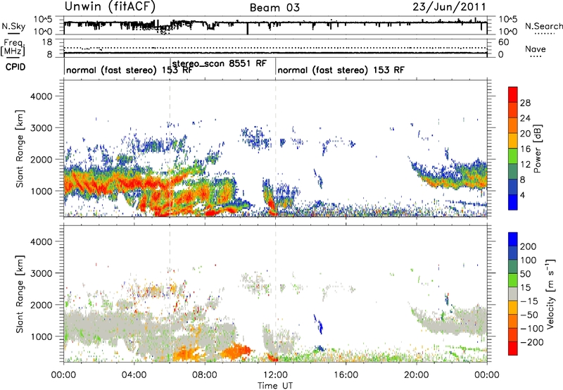Click the "Time UT" axis label
Viewport: 563px width, 390px height.
275,386
